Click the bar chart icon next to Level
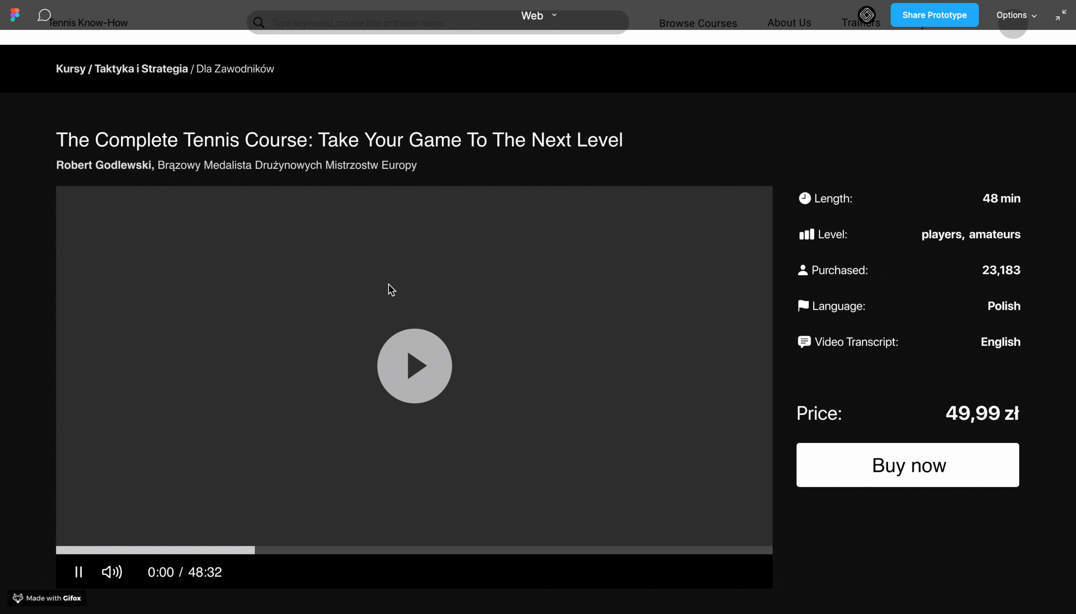The image size is (1076, 614). [807, 235]
